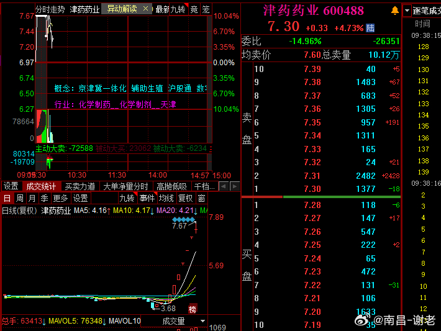Click the stock title 津药药业 600488

313,11
